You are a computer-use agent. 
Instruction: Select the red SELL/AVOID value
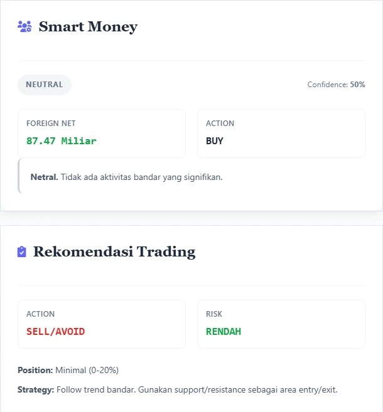pos(55,332)
